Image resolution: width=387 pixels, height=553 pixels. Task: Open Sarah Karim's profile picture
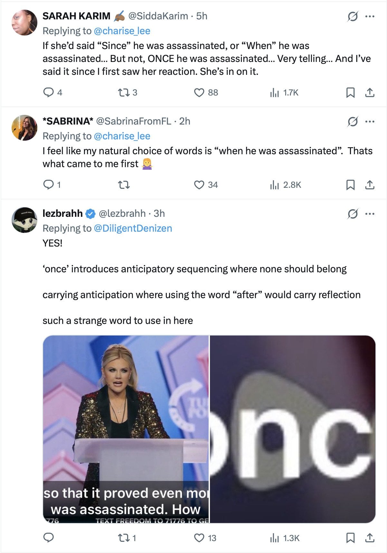[x=24, y=23]
